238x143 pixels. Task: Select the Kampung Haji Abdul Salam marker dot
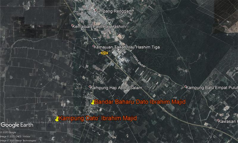(90, 87)
